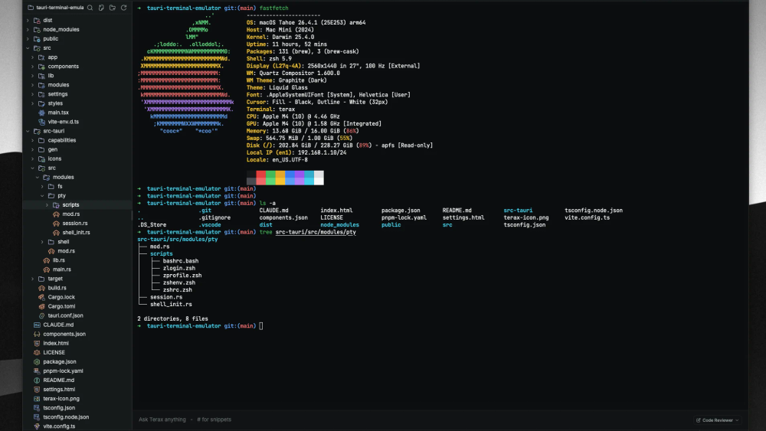Click 'zlogin.zsh' in tree output
The width and height of the screenshot is (766, 431).
tap(179, 269)
